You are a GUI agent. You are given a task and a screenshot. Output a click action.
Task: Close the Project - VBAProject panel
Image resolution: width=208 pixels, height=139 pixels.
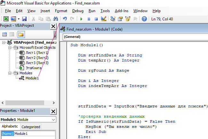53,26
